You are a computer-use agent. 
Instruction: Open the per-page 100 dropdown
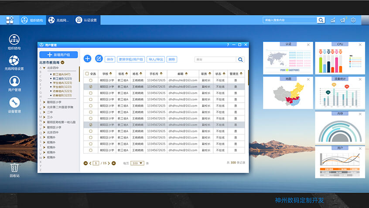pyautogui.click(x=137, y=163)
